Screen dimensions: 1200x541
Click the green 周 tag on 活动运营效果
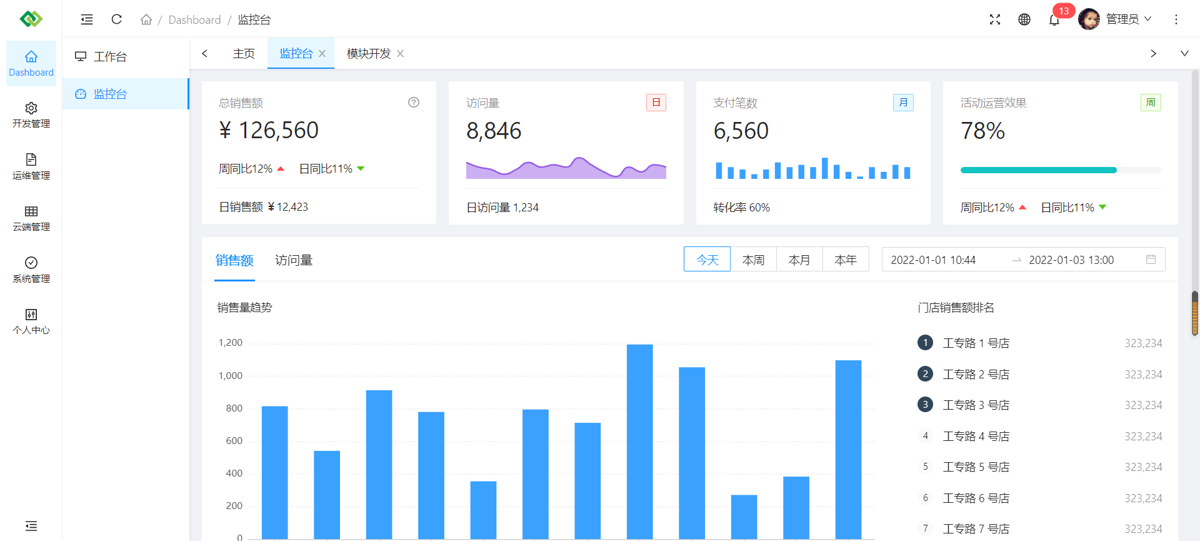pos(1151,103)
